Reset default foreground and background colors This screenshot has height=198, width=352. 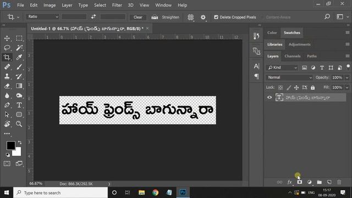tap(8, 155)
